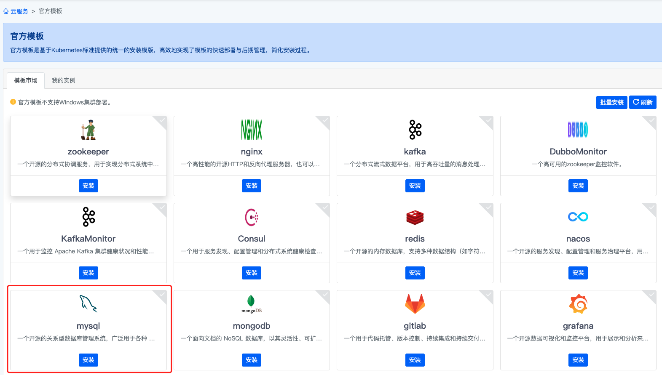Install the zookeeper template

point(88,186)
